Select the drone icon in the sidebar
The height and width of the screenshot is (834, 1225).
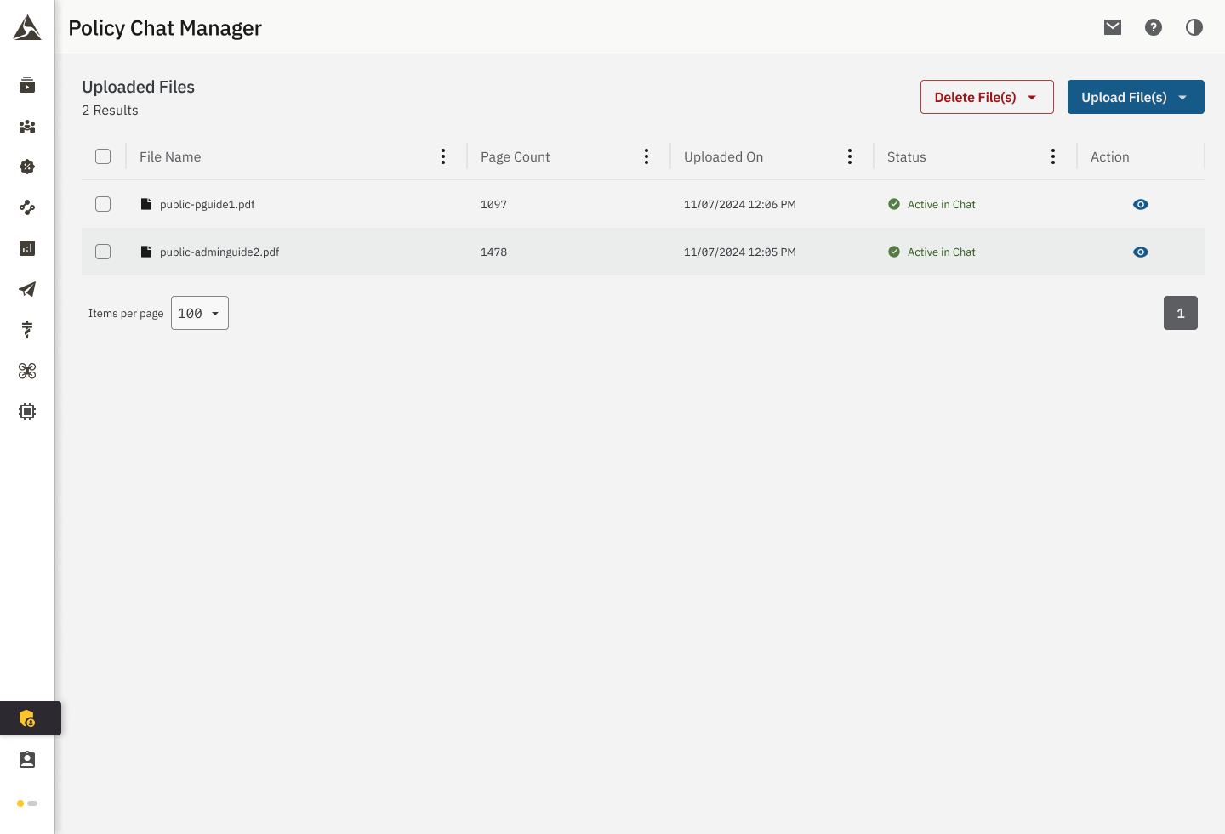tap(26, 371)
